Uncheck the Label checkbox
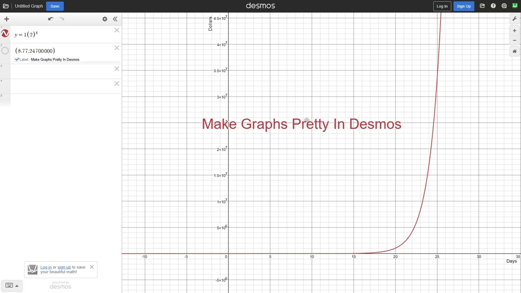The image size is (521, 293). click(x=17, y=59)
